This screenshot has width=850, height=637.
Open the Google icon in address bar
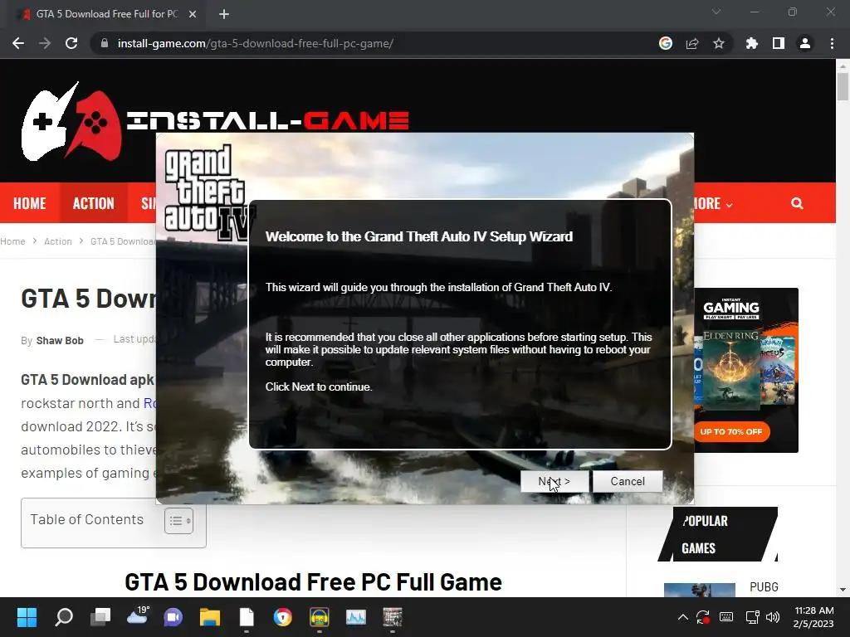666,43
